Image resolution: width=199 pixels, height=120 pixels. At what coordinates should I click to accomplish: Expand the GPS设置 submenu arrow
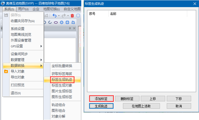41,46
